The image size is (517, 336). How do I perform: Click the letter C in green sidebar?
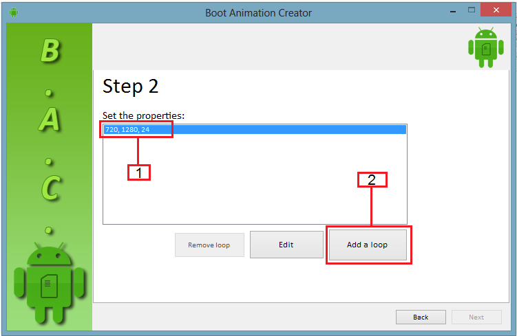(x=49, y=188)
